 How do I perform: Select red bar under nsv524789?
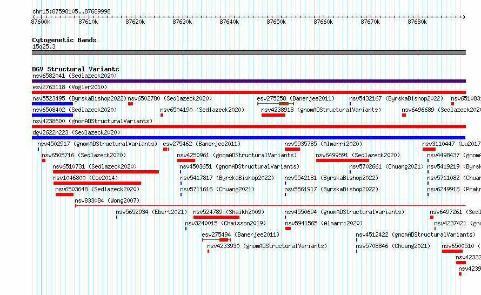[216, 217]
